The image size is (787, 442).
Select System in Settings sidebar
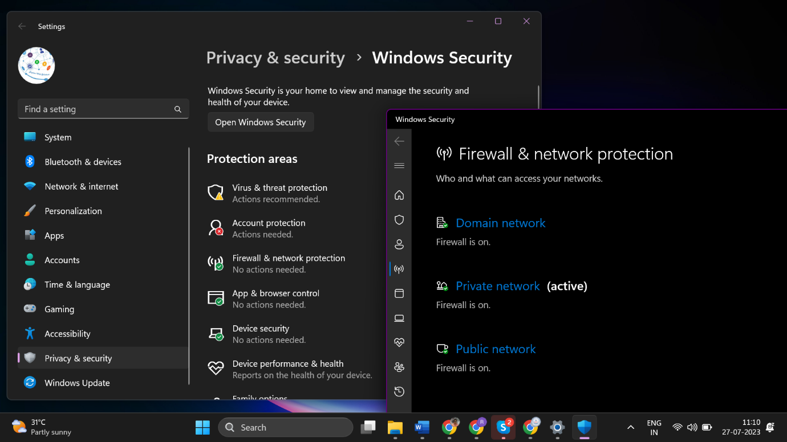[x=103, y=137]
